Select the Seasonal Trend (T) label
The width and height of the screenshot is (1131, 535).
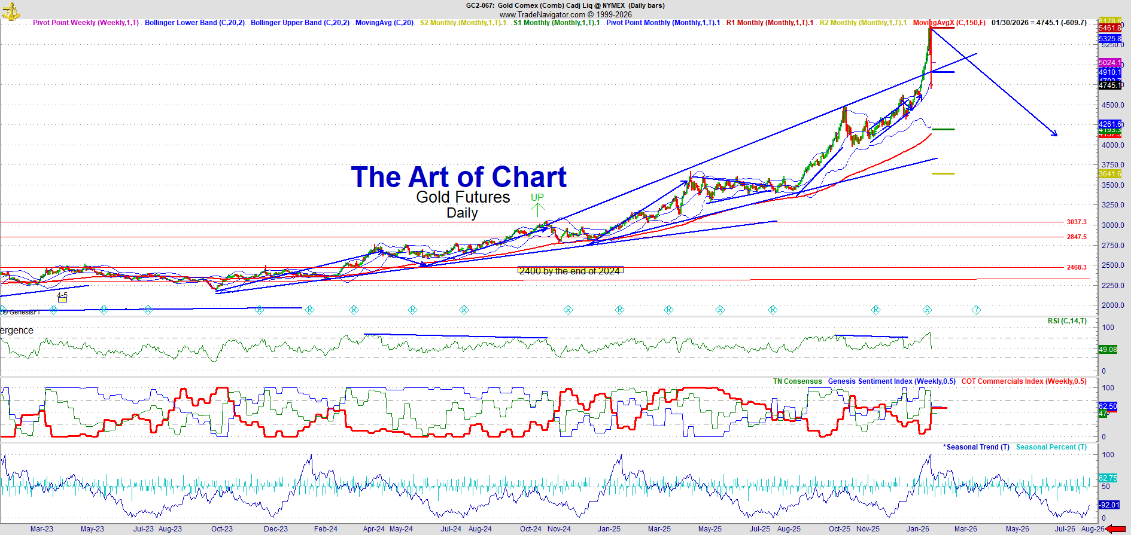[x=977, y=447]
